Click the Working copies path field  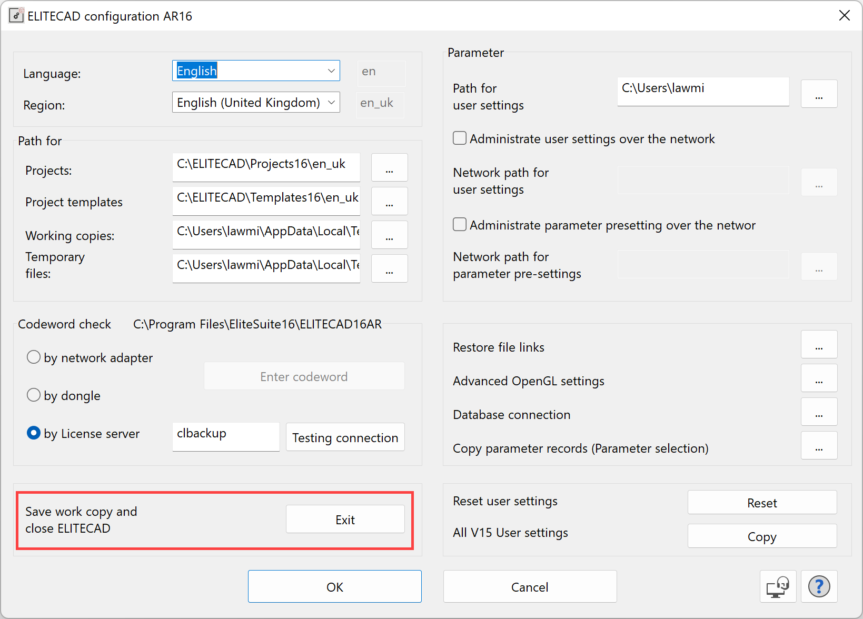coord(266,235)
